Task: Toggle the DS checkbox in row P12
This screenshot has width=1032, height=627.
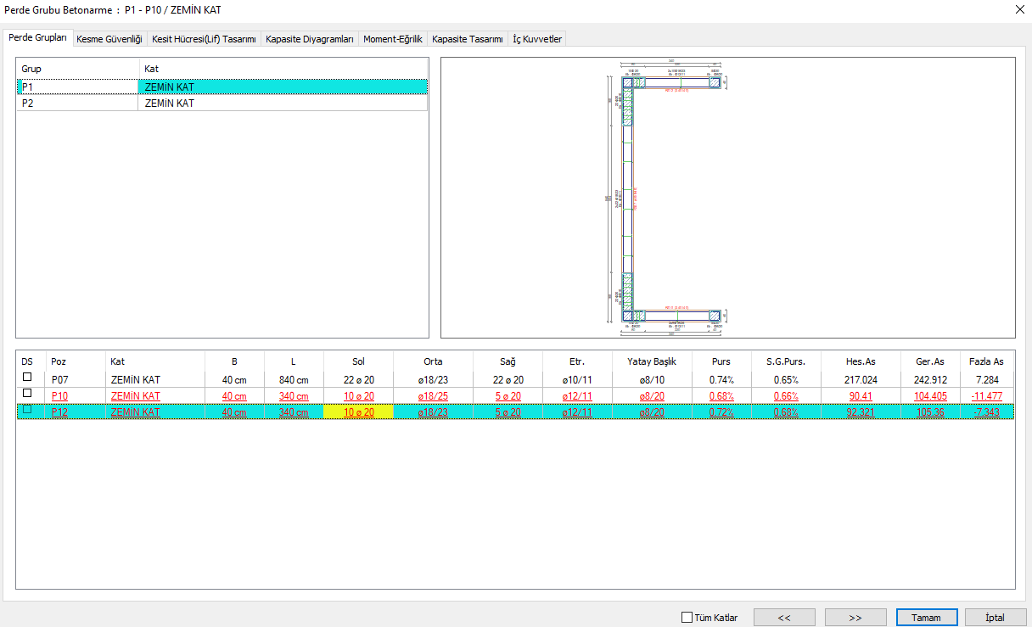Action: (27, 410)
